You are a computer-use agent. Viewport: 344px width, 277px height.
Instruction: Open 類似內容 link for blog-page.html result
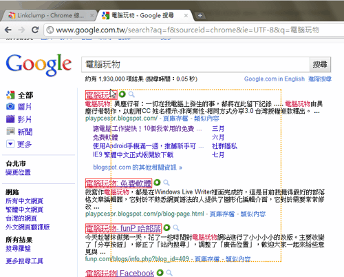(253, 214)
